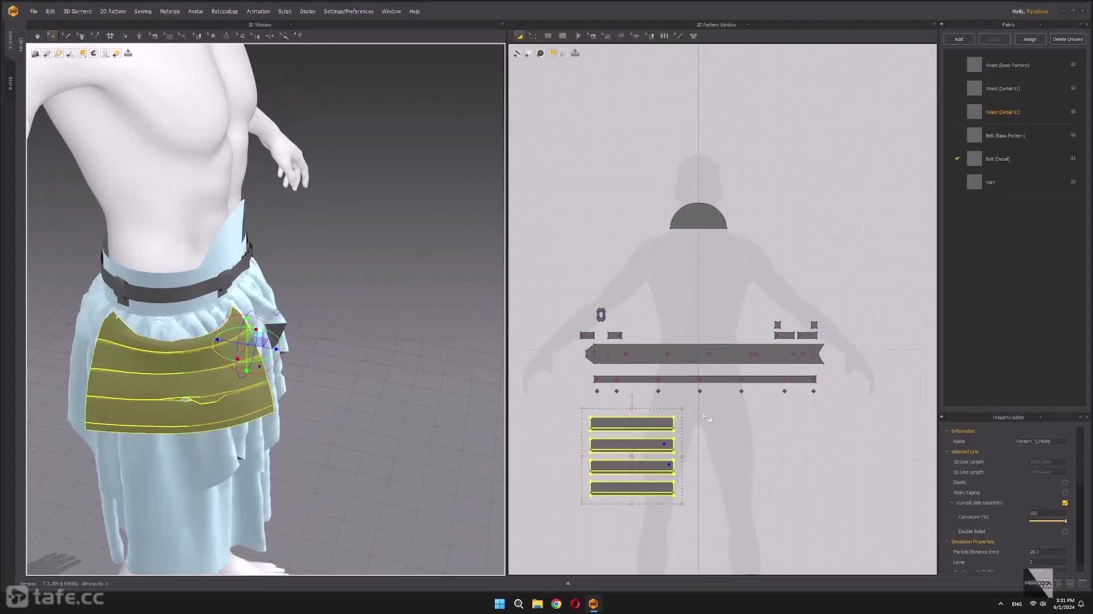This screenshot has height=614, width=1093.
Task: Expand the status bar upward arrow
Action: pyautogui.click(x=568, y=583)
